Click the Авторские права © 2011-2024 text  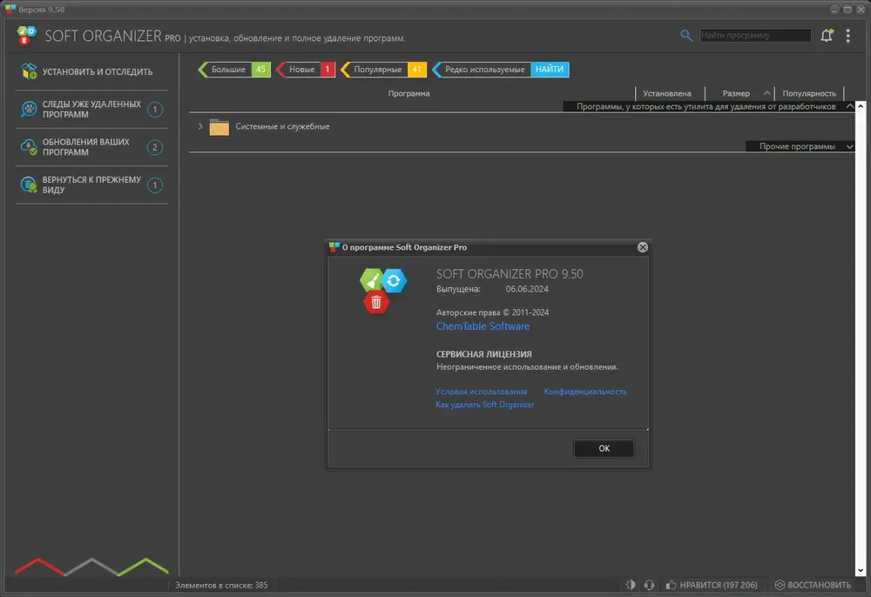[492, 312]
